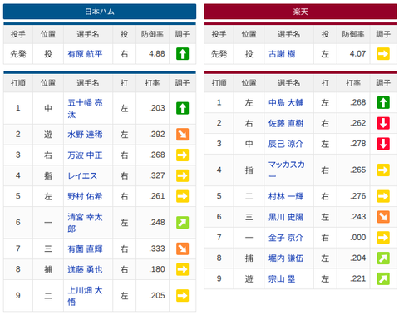Screen dimensions: 399x315
Task: Click green up-arrow condition icon for 五十幡 亮汰
Action: pyautogui.click(x=183, y=108)
